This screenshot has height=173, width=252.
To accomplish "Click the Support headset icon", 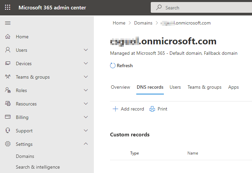I will pos(8,130).
